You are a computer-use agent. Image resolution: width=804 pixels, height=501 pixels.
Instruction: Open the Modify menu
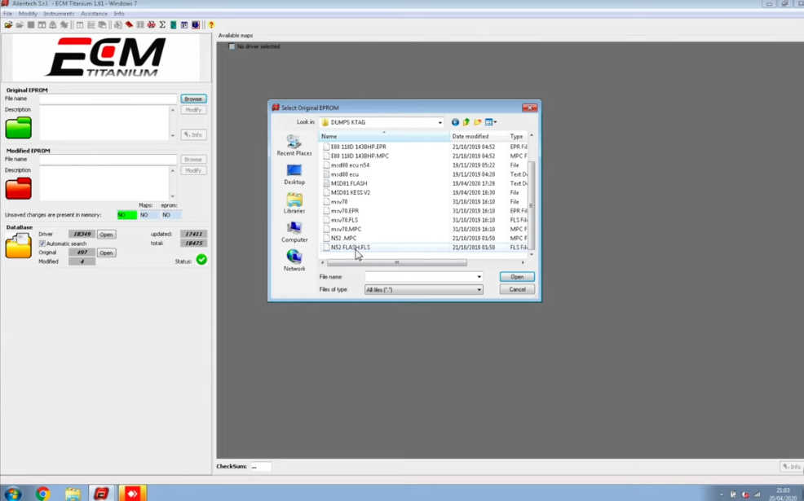click(28, 14)
